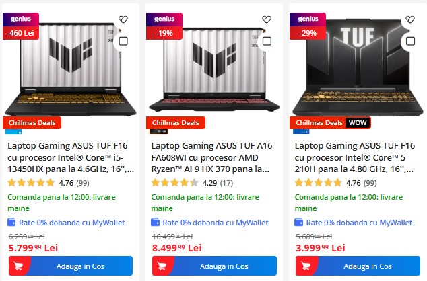Open MyWallet wallet icon on first laptop
The width and height of the screenshot is (427, 281).
(x=11, y=222)
